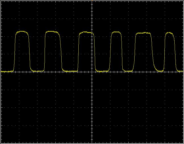Click the flat baseline before the first pulse
Image resolution: width=184 pixels, height=144 pixels.
tap(6, 72)
